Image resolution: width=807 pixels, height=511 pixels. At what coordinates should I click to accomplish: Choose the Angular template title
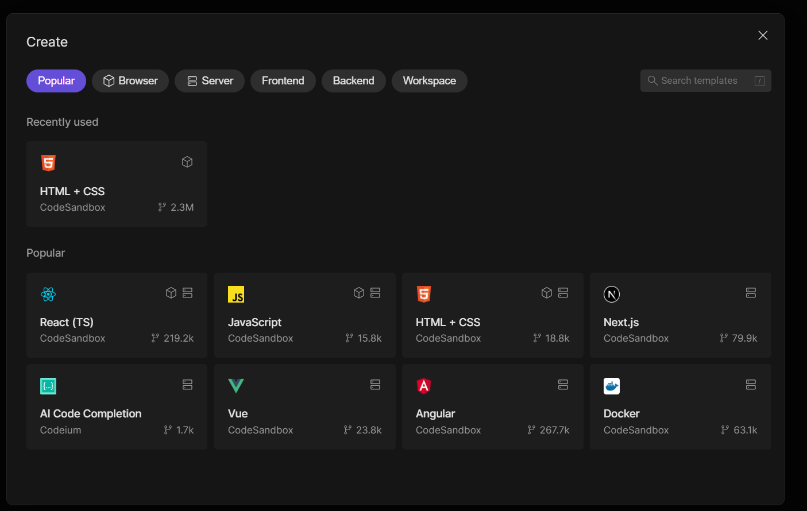point(435,414)
